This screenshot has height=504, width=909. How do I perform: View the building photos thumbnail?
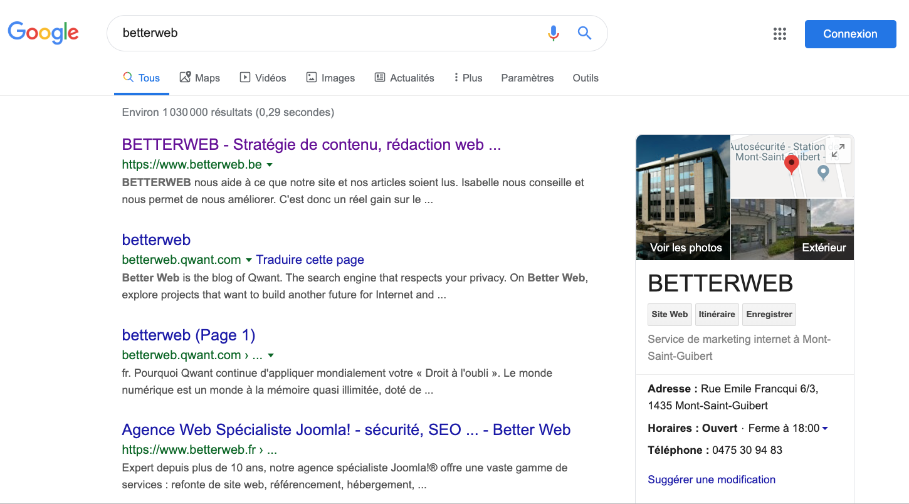coord(683,197)
